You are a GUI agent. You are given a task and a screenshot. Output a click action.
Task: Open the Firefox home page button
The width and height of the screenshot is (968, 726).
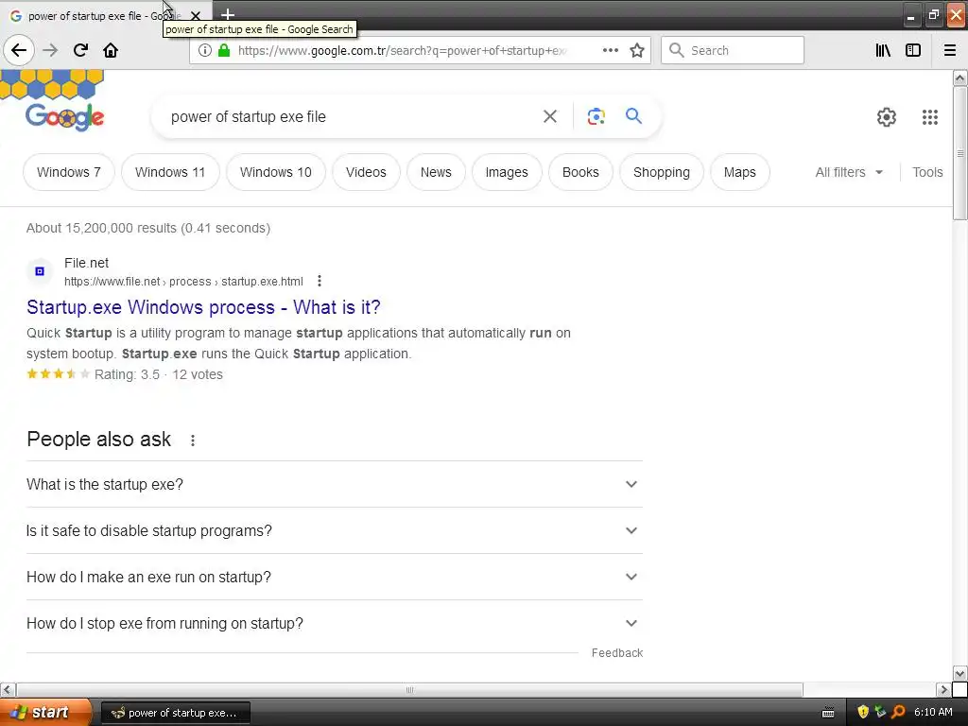point(111,50)
